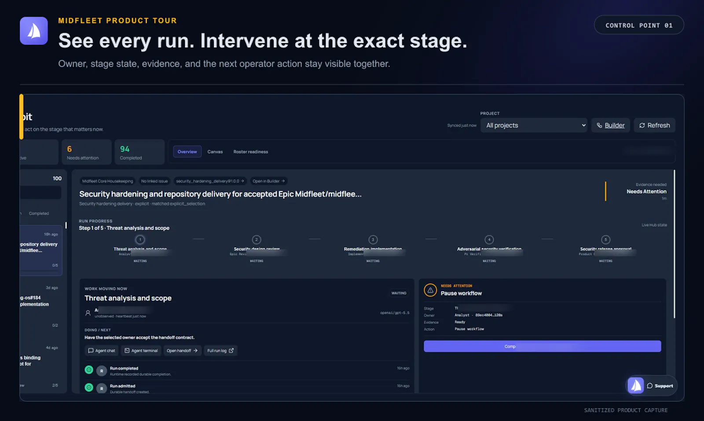Click the Needs Attention status label
Image resolution: width=704 pixels, height=421 pixels.
click(646, 191)
